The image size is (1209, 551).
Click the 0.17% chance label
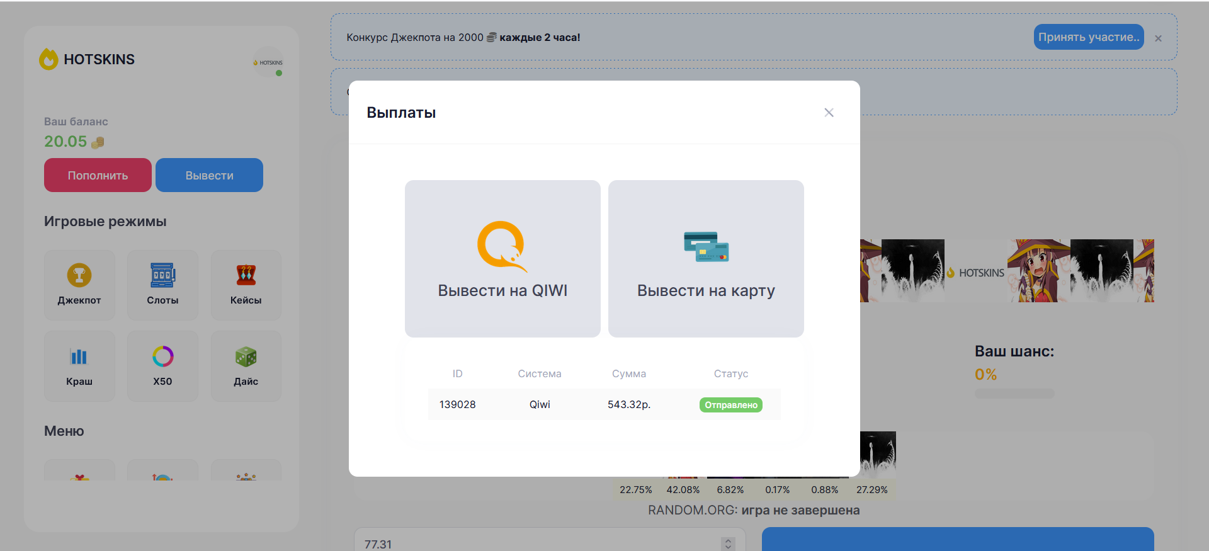click(778, 489)
